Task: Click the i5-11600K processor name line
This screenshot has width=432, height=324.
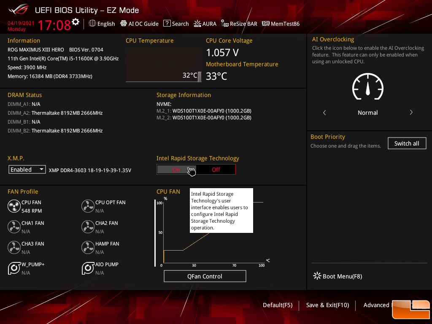Action: click(63, 59)
